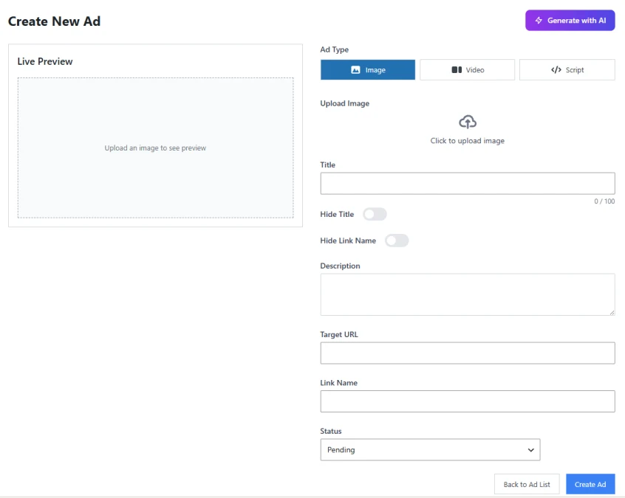Viewport: 625px width, 498px height.
Task: Click the code brackets icon in the Script tab
Action: pos(556,69)
